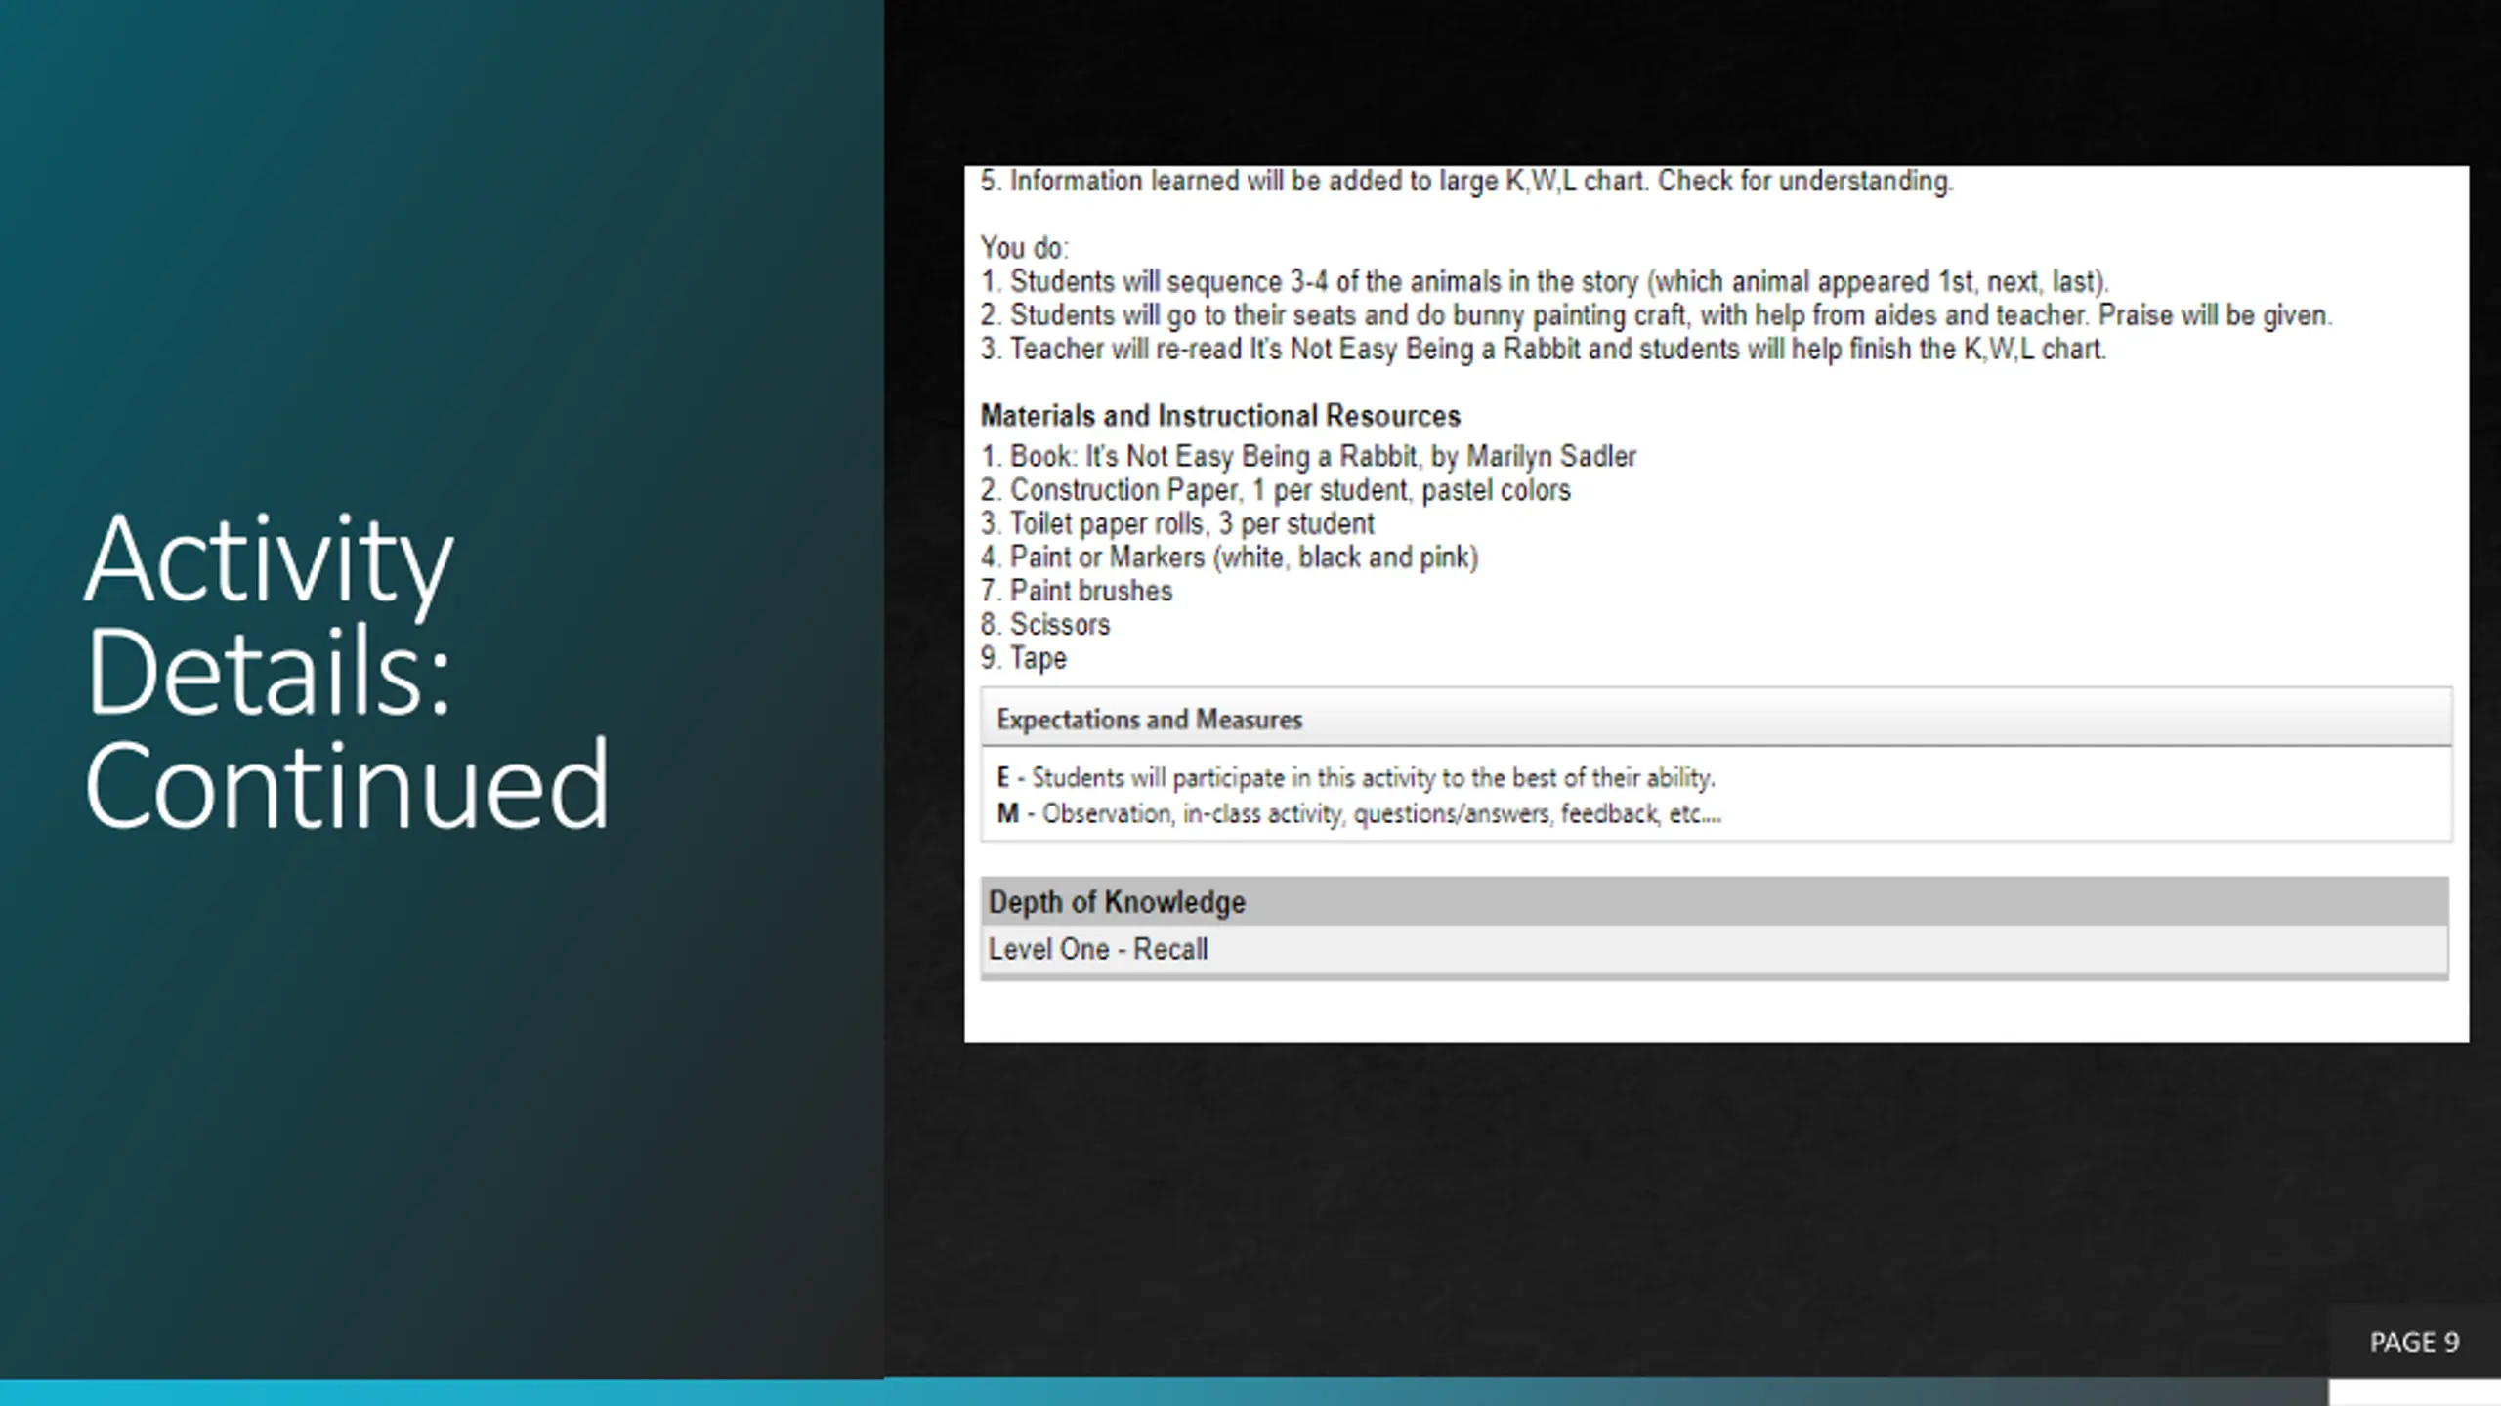This screenshot has width=2501, height=1406.
Task: Click the 'M - Observation, in-class activity' measures line
Action: click(1359, 813)
